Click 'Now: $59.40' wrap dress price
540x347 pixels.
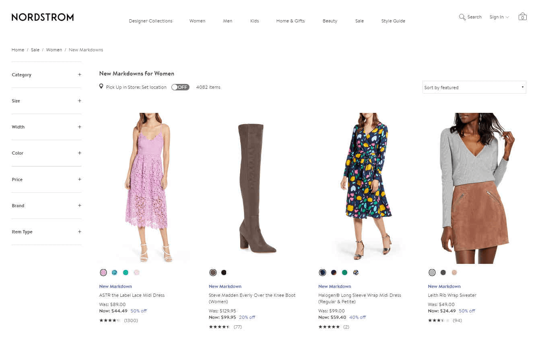tap(332, 317)
